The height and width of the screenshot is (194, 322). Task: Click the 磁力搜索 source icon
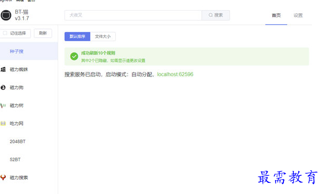coord(3,178)
